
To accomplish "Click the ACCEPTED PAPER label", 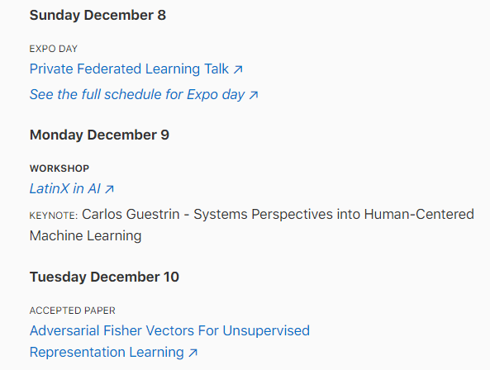I will point(73,311).
